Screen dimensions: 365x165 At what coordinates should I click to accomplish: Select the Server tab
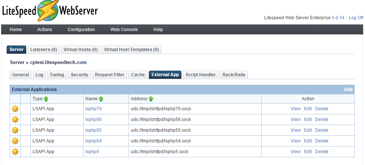(17, 50)
